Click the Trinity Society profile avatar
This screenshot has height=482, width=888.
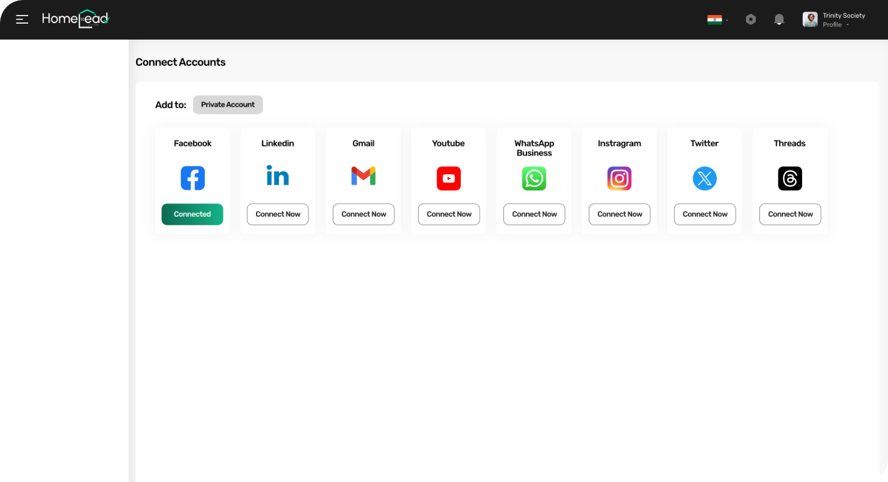(x=810, y=20)
